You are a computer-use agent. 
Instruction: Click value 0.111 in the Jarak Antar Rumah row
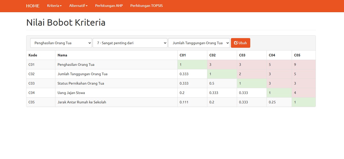click(192, 102)
